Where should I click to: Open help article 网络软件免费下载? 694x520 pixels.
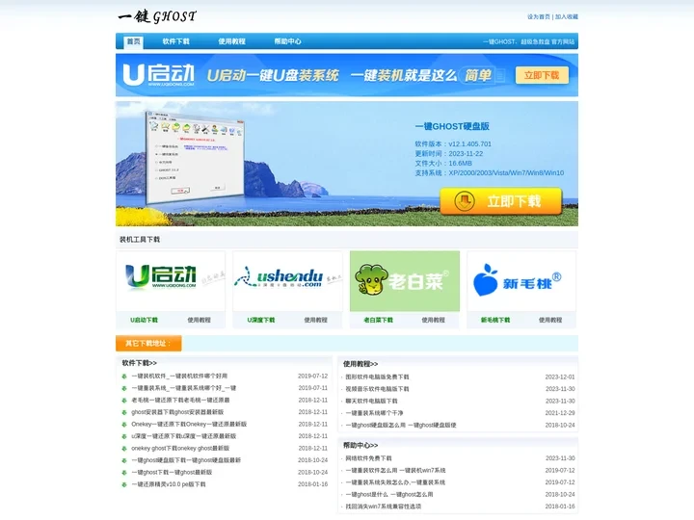[x=368, y=458]
